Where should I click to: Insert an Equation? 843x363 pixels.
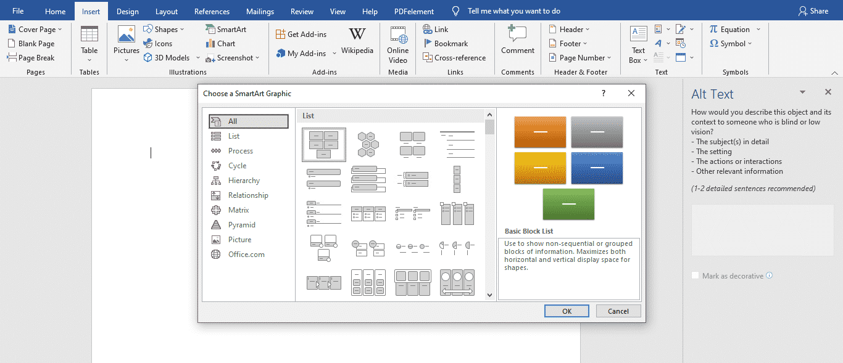point(734,29)
